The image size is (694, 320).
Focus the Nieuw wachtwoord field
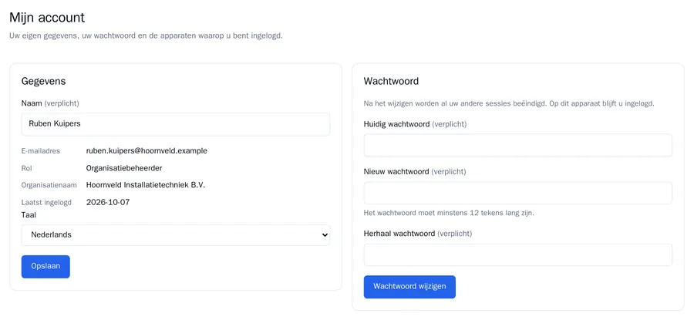[x=518, y=193]
